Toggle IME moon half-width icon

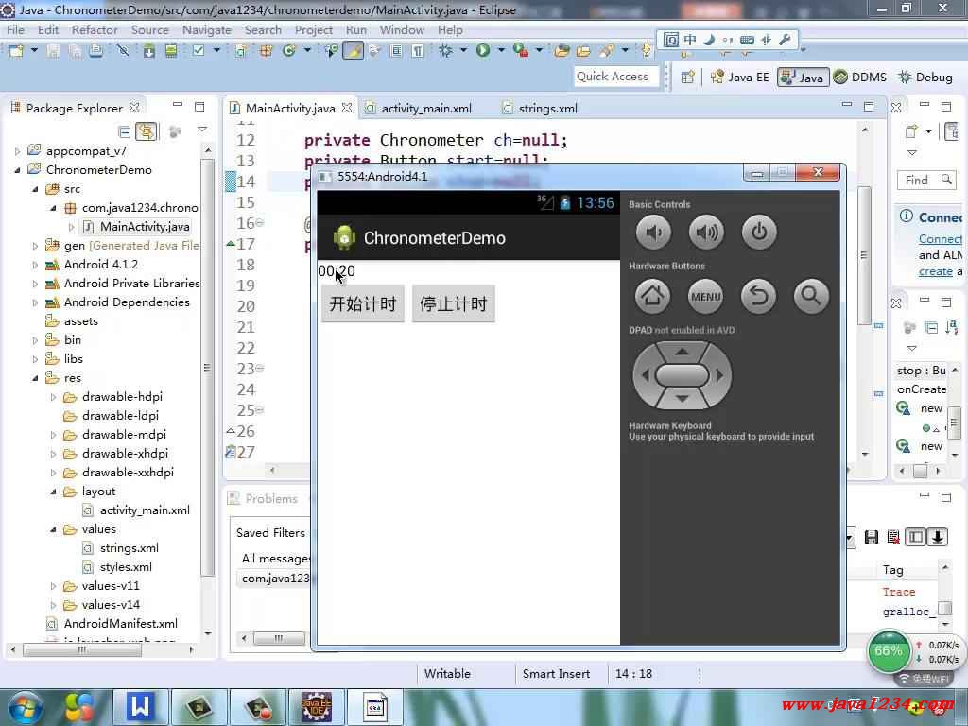pyautogui.click(x=709, y=40)
